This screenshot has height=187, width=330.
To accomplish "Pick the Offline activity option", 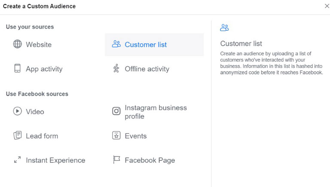I will tap(147, 69).
